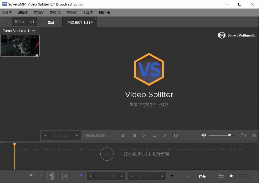The width and height of the screenshot is (259, 183).
Task: Select the Game Science video thumbnail
Action: pos(20,46)
